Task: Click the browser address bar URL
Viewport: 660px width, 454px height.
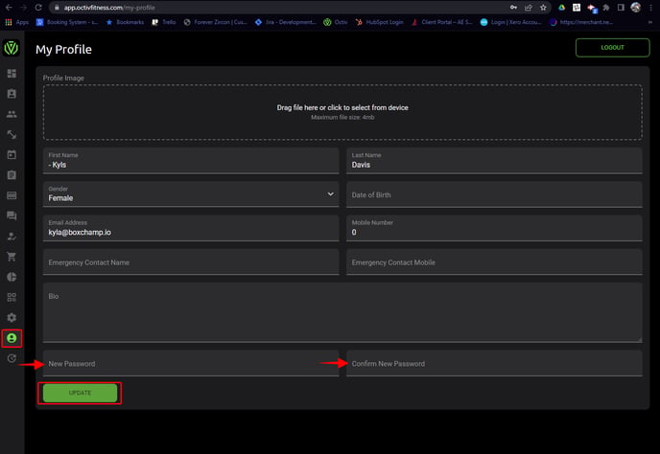Action: 109,8
